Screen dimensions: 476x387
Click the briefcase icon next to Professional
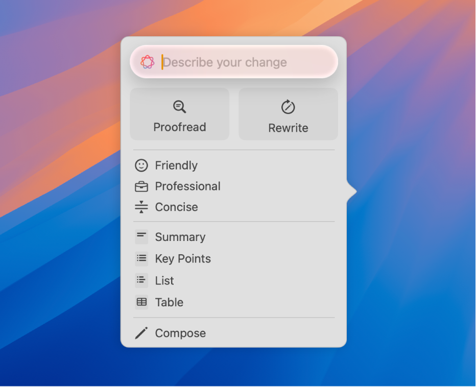tap(141, 186)
